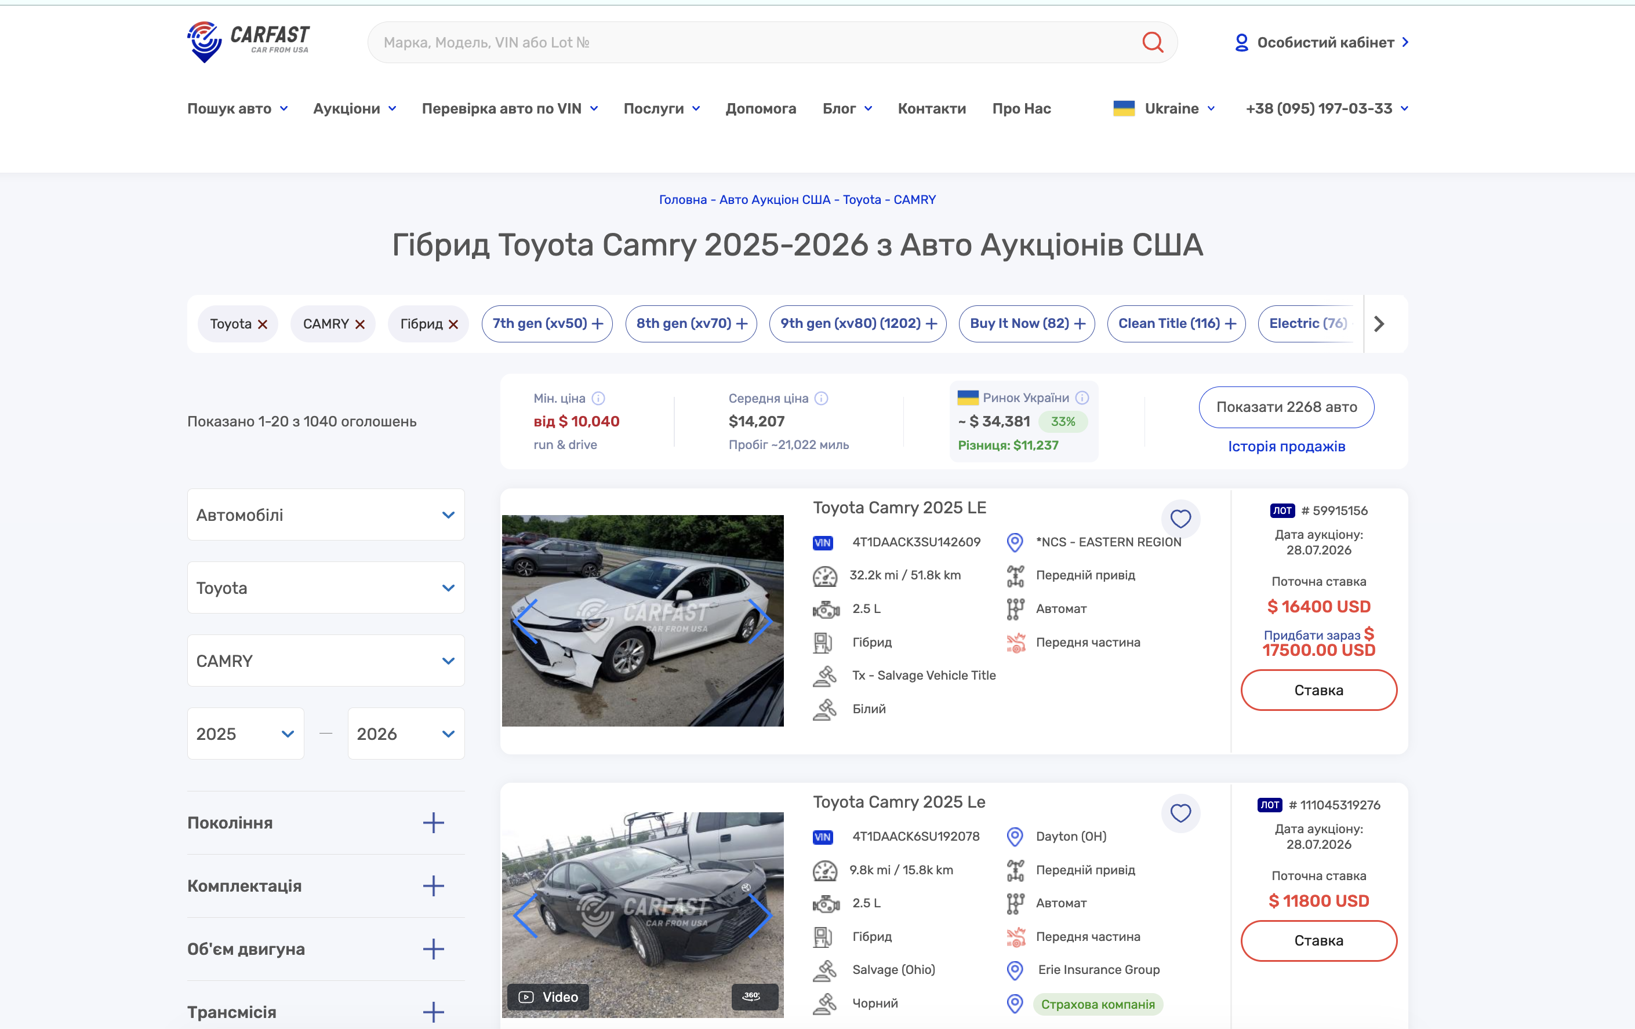Add the 7th gen (xv50) filter
This screenshot has height=1029, width=1635.
[547, 323]
